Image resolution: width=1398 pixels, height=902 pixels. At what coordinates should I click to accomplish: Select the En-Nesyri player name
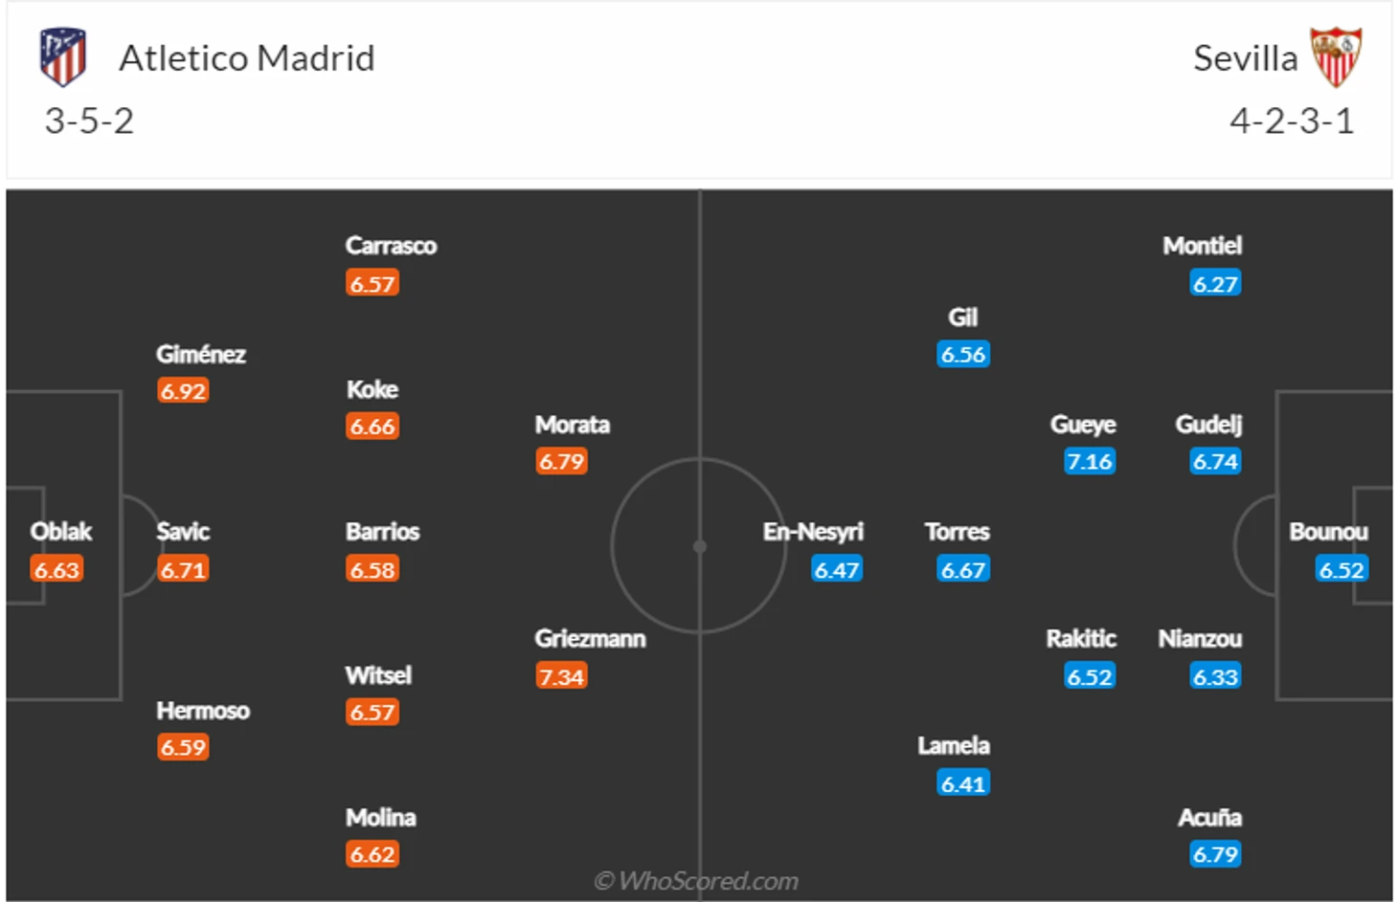813,531
